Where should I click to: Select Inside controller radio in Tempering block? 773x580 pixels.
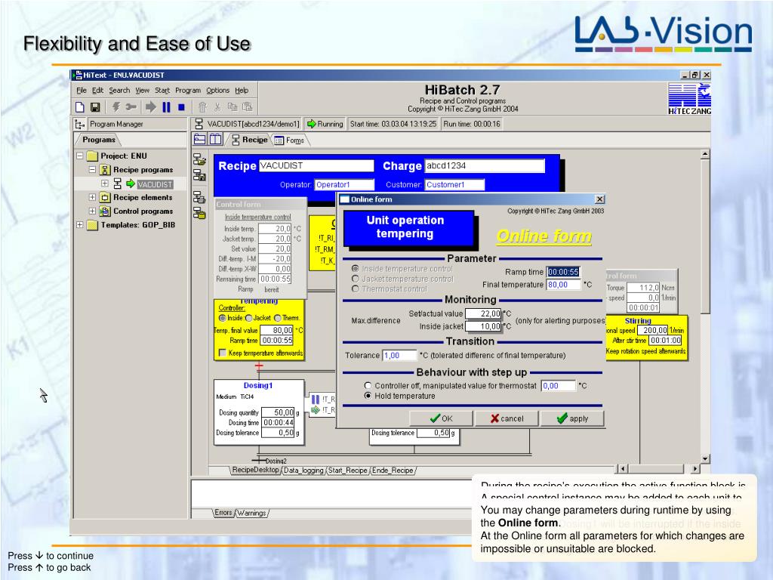pos(223,318)
